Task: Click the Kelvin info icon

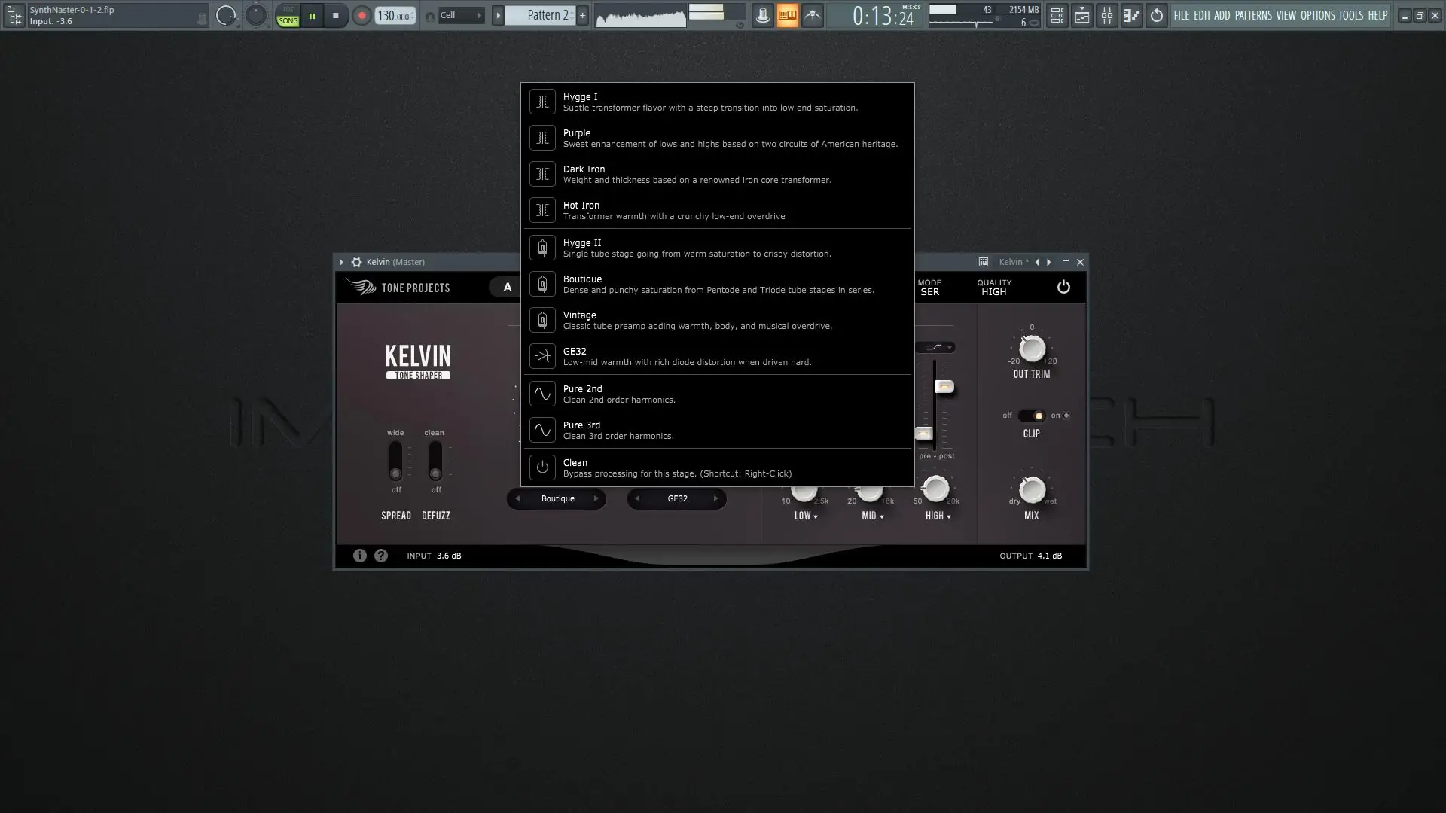Action: tap(360, 556)
